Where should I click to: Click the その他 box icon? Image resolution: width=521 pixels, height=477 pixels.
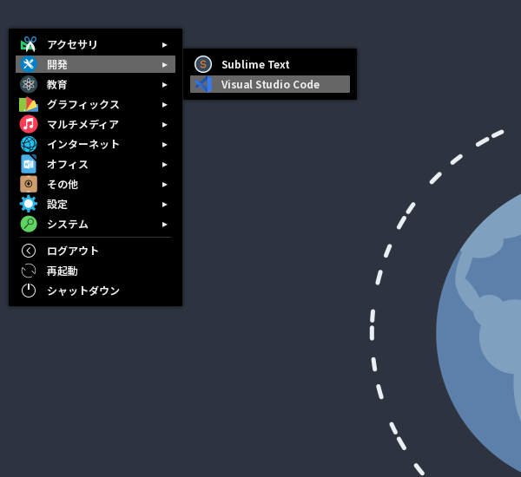[29, 184]
